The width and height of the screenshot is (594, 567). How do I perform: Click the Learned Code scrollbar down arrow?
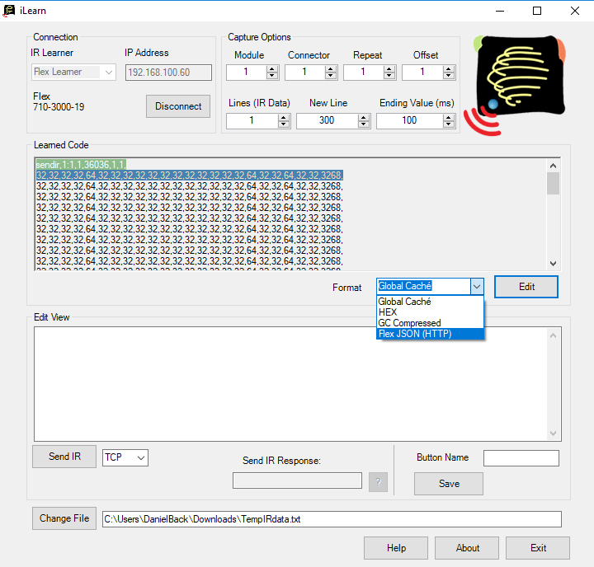click(x=553, y=264)
